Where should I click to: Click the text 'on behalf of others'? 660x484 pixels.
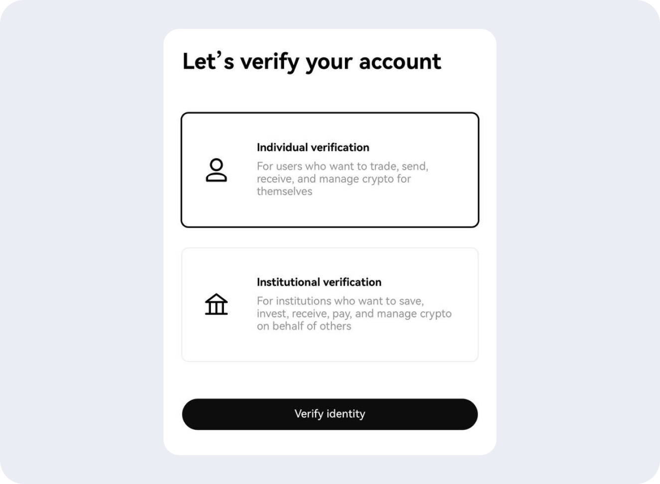pos(304,326)
